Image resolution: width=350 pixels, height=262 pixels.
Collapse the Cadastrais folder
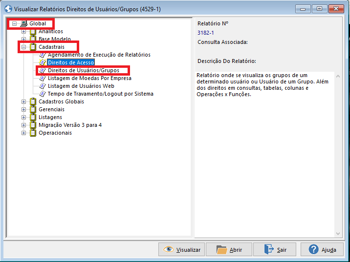tap(23, 47)
